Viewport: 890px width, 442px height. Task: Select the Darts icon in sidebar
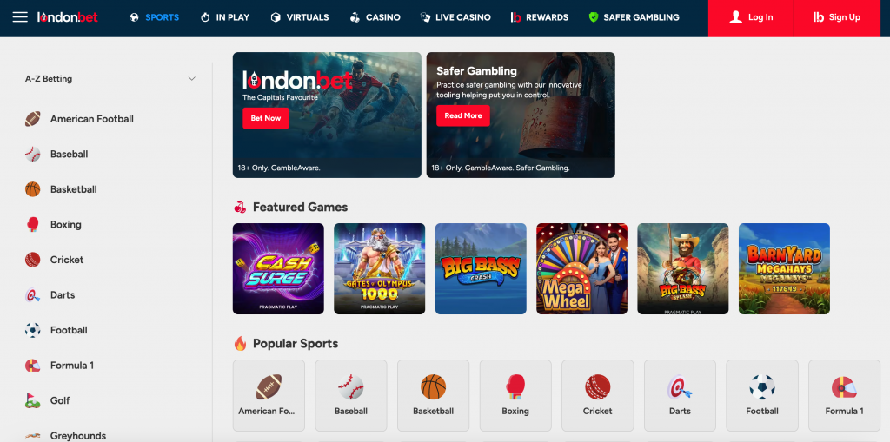[33, 294]
